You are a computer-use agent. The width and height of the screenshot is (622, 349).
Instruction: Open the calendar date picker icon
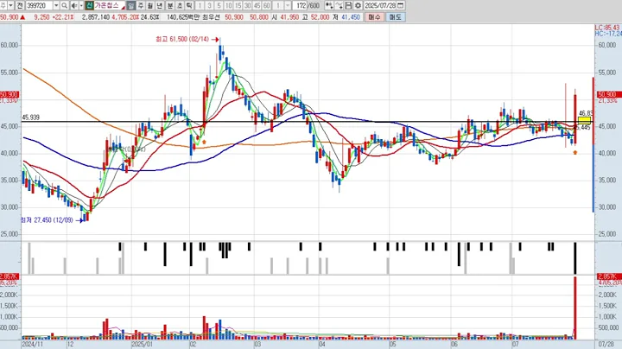point(401,5)
